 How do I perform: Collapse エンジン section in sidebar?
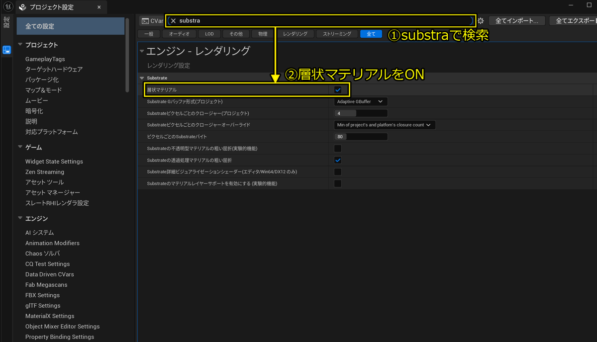point(20,218)
